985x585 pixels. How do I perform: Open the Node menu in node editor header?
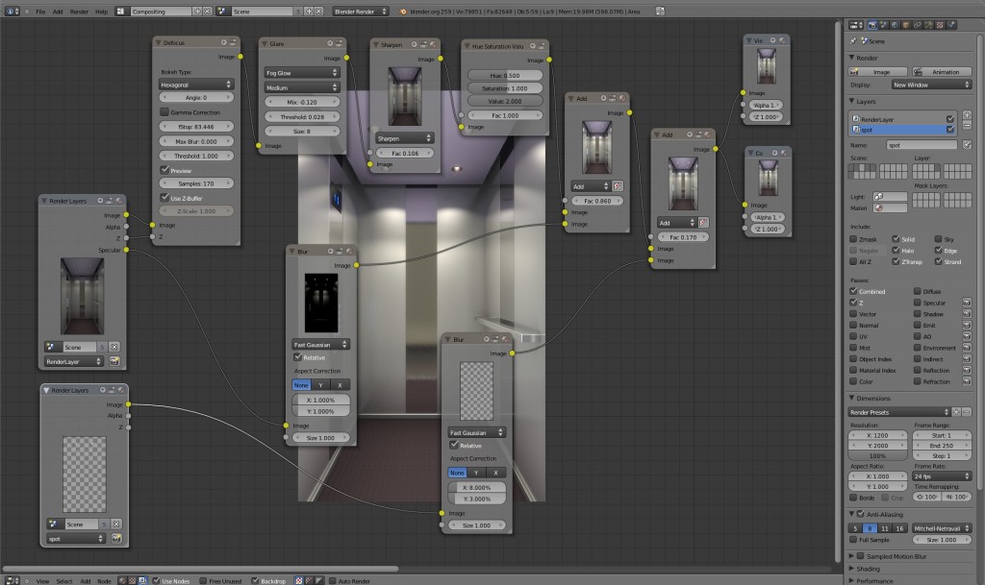(104, 580)
